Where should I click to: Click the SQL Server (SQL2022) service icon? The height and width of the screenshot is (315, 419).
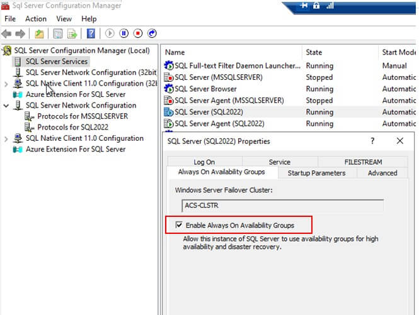(169, 112)
